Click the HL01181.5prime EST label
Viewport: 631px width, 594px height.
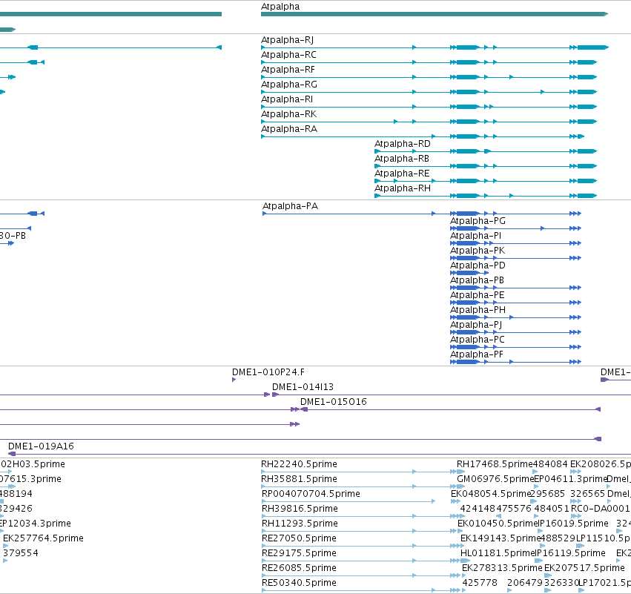tap(498, 553)
